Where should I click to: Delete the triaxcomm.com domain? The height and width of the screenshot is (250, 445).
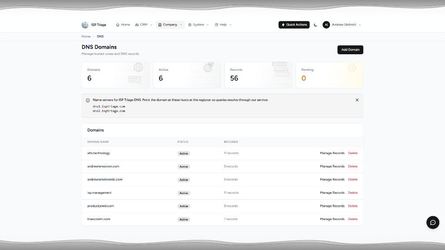coord(353,219)
